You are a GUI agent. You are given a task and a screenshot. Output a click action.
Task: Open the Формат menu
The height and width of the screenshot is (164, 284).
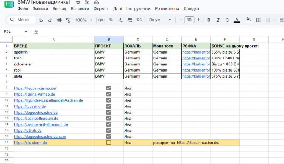101,9
